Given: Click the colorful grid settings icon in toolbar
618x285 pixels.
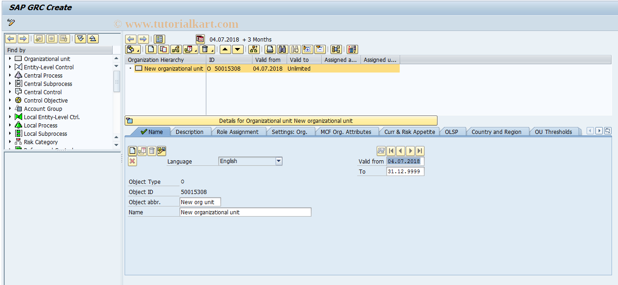Looking at the screenshot, I should 352,49.
